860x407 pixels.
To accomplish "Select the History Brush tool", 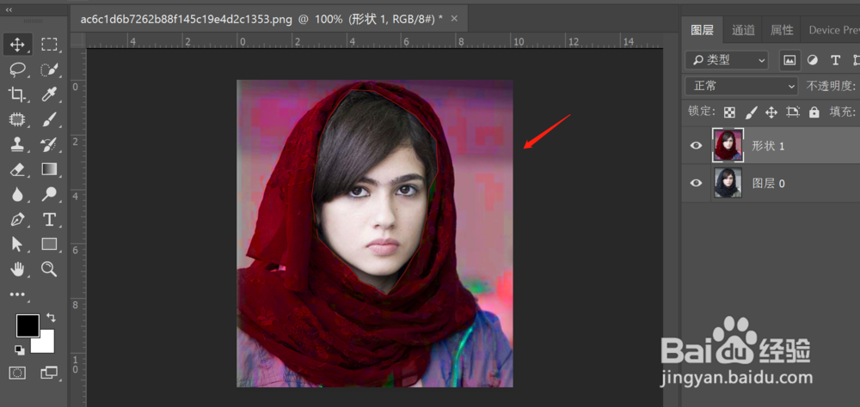I will pyautogui.click(x=49, y=144).
